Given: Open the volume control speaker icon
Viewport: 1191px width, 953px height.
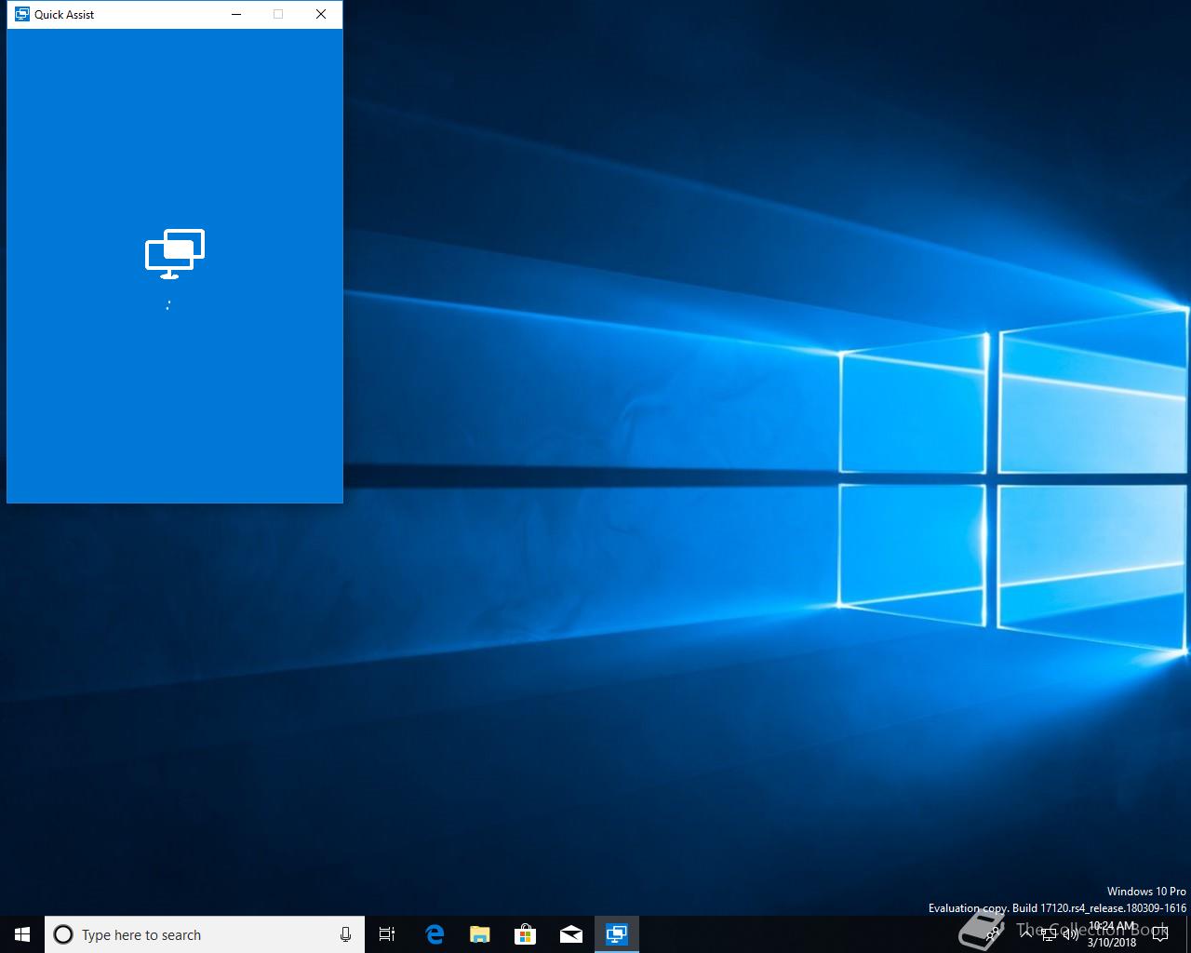Looking at the screenshot, I should 1070,934.
